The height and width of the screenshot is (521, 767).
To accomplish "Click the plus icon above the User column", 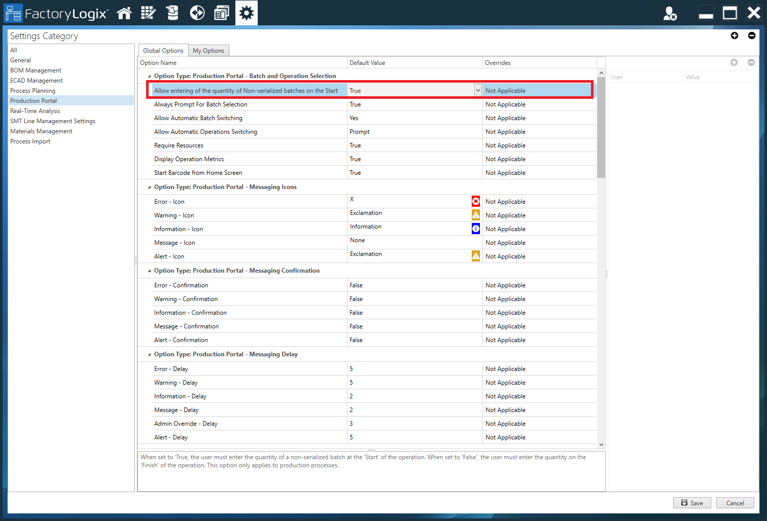I will (x=734, y=62).
